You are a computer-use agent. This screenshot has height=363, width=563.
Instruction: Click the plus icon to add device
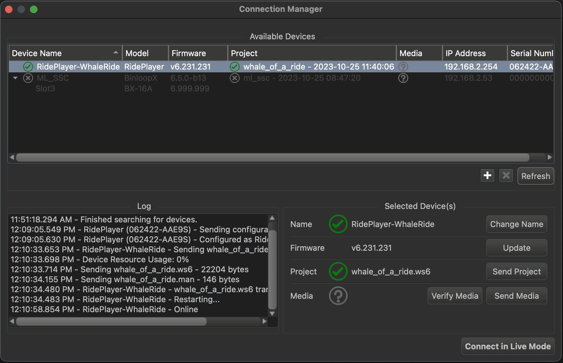click(487, 176)
